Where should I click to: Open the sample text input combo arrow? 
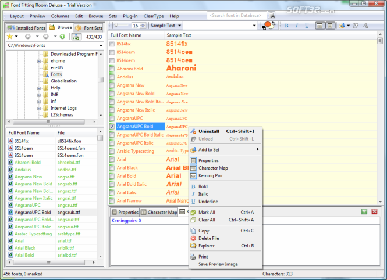pos(254,26)
